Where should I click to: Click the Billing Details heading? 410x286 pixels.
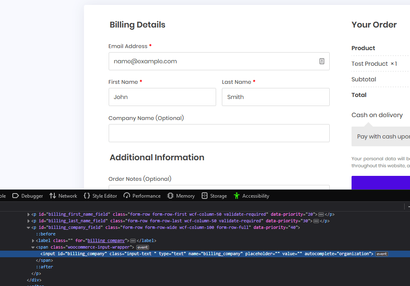(x=137, y=25)
